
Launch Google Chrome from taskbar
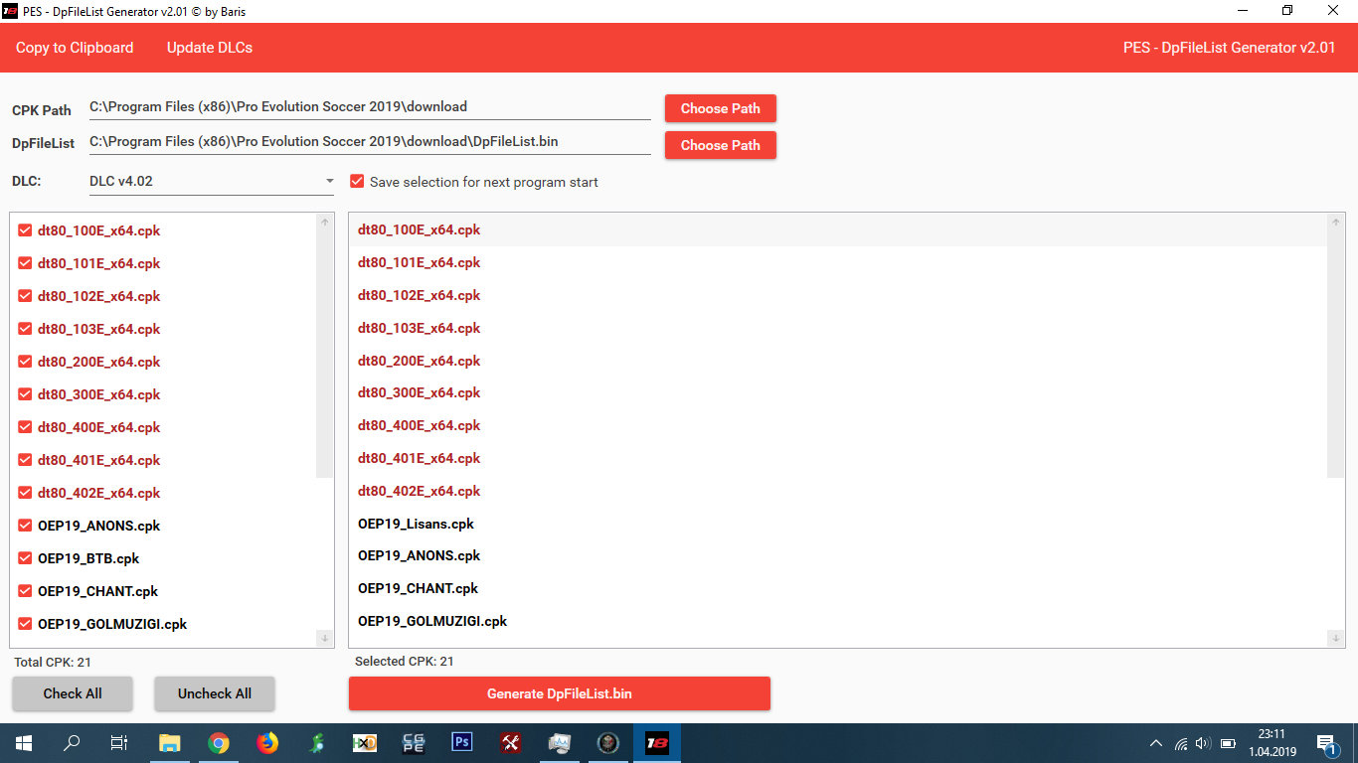[219, 742]
